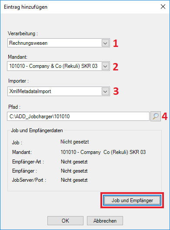This screenshot has height=230, width=170.
Task: Click the 'Pfad :' label
Action: pyautogui.click(x=14, y=107)
